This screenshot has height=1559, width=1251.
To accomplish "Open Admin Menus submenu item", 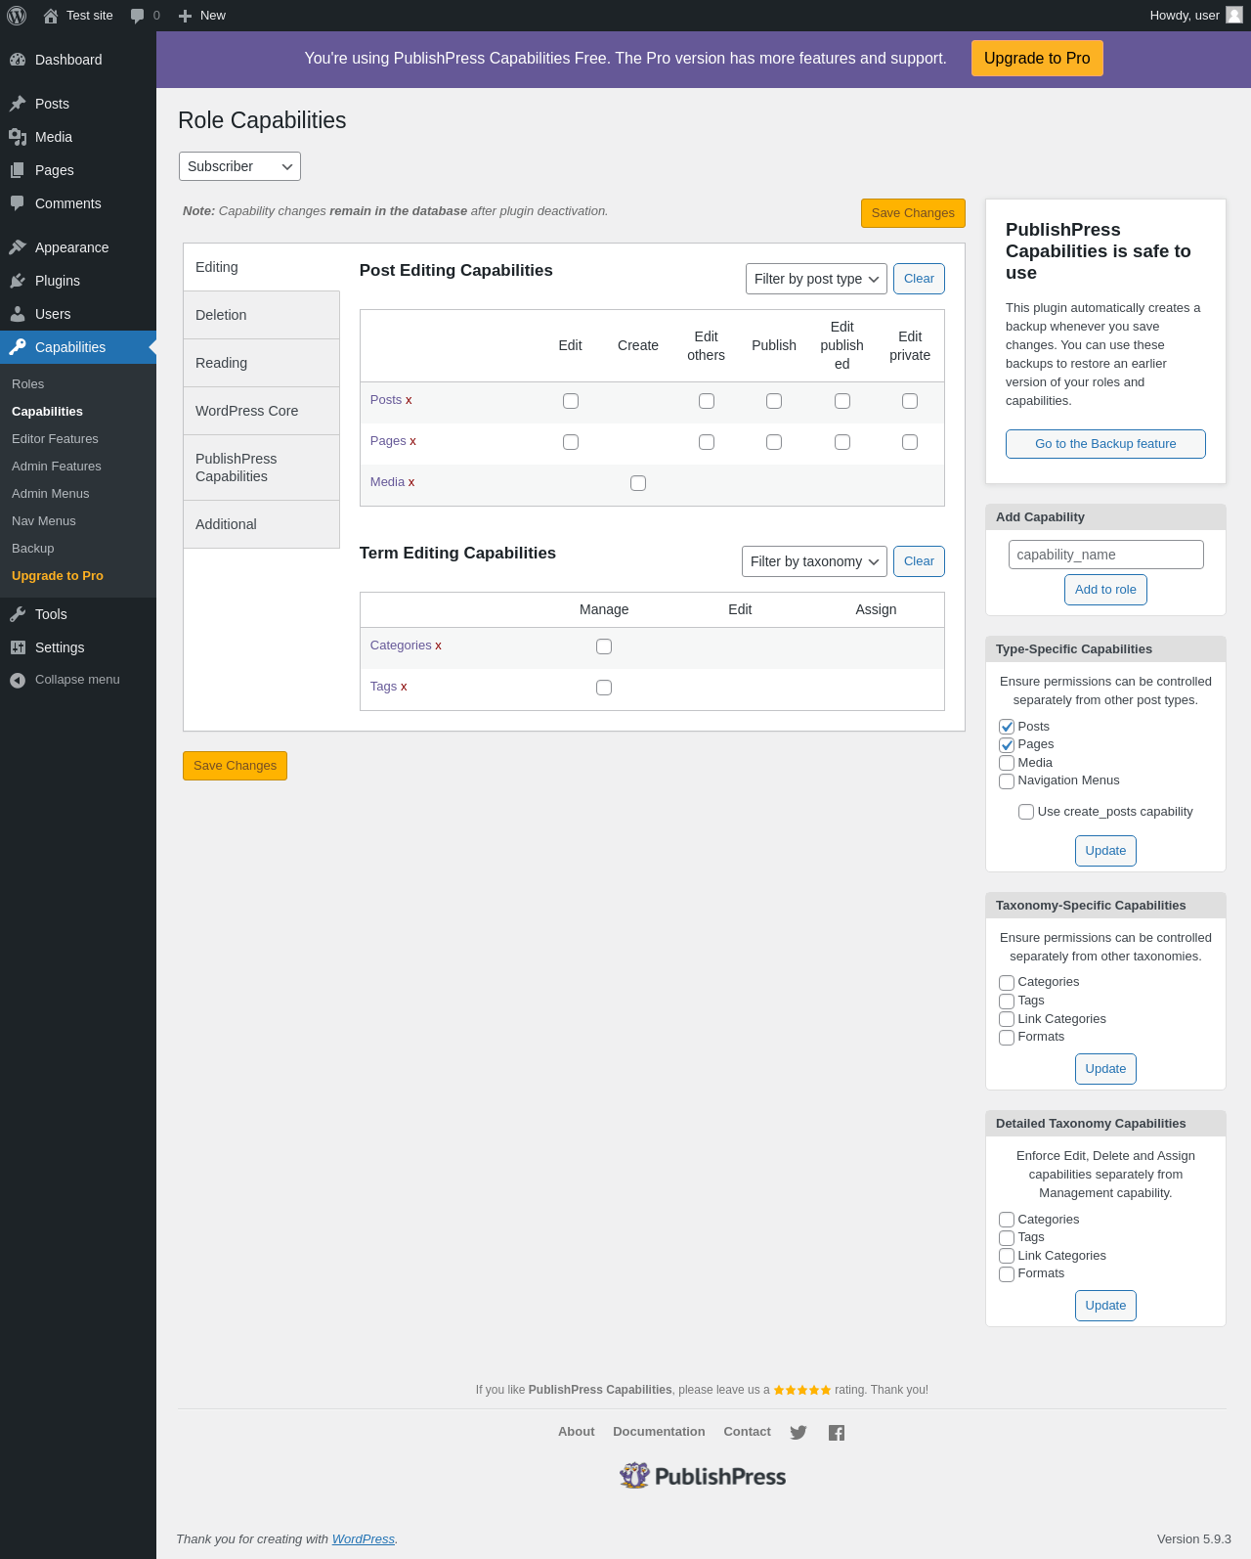I will [51, 494].
